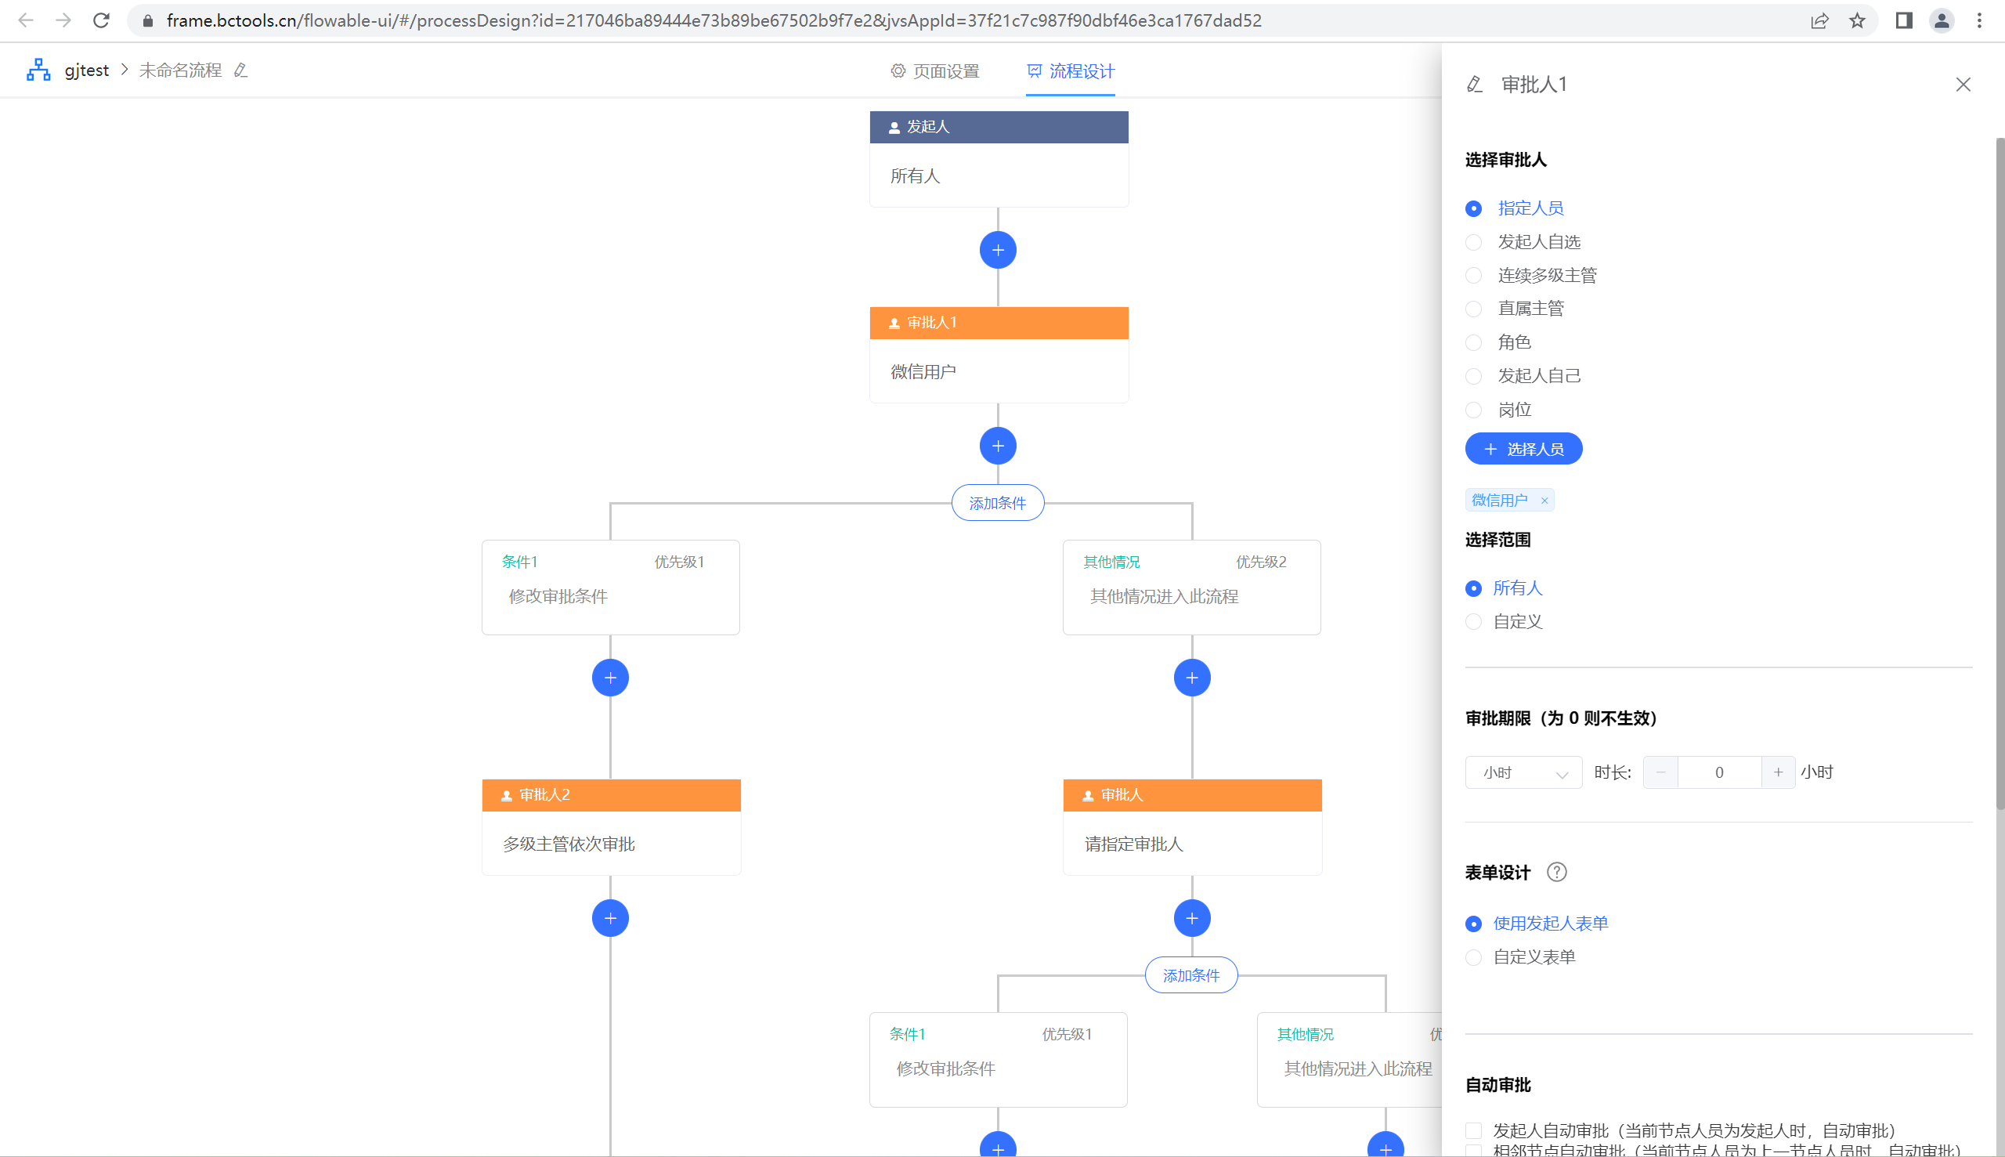Viewport: 2005px width, 1157px height.
Task: Click the 选择人员 button
Action: 1523,449
